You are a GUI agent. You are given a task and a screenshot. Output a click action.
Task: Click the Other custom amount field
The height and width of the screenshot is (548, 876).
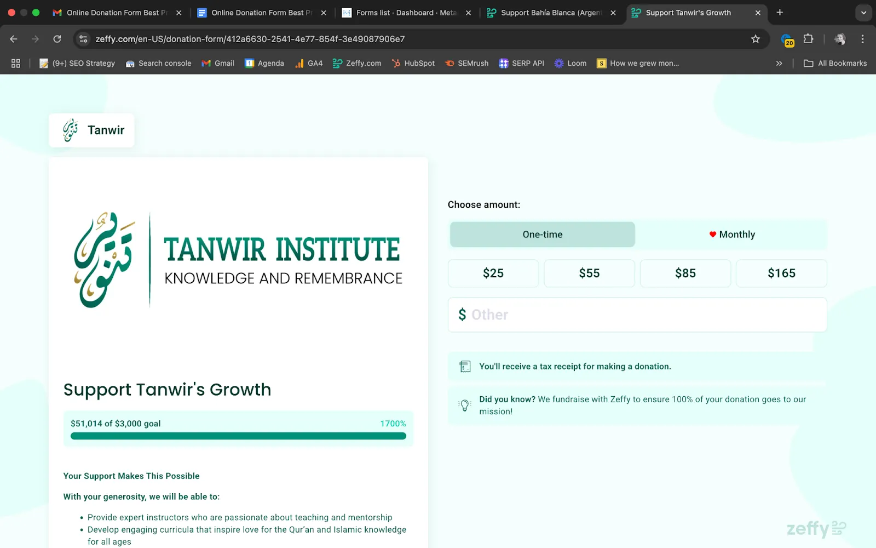pos(637,315)
